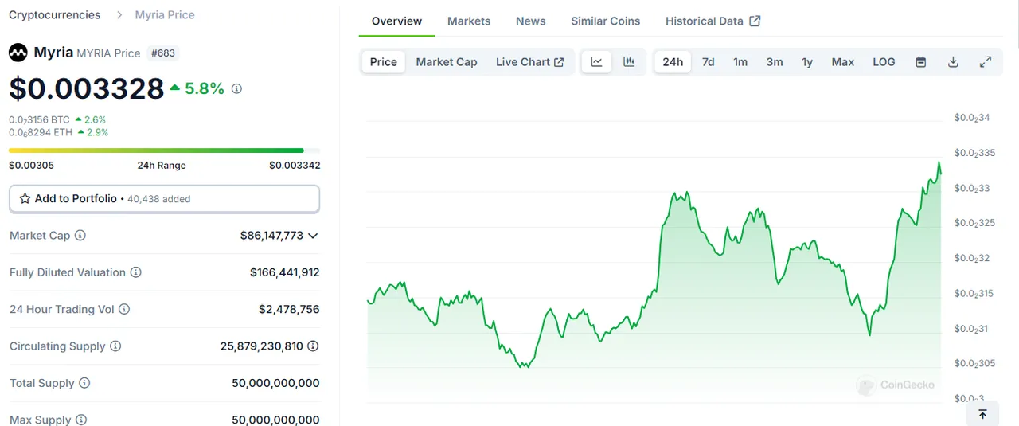
Task: Click the Myria coin logo icon
Action: [x=18, y=53]
